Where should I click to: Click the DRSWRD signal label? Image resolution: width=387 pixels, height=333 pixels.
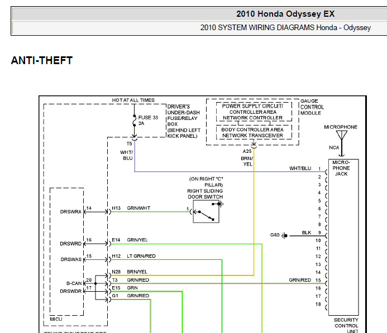[x=70, y=244]
